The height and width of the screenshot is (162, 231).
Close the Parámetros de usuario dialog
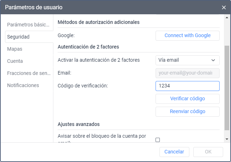224,7
